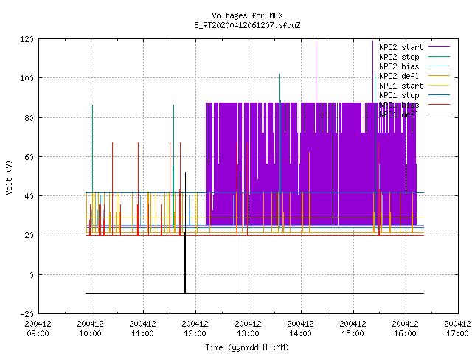Screen dimensions: 472x354
Task: Pick the green NPD2 stop legend line
Action: pos(439,56)
